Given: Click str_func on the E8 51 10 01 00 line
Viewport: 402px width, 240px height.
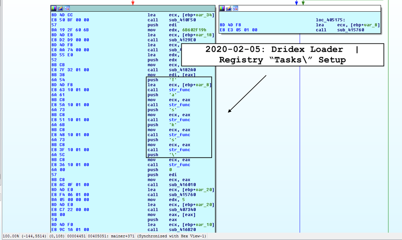Looking at the screenshot, I should pyautogui.click(x=180, y=120).
